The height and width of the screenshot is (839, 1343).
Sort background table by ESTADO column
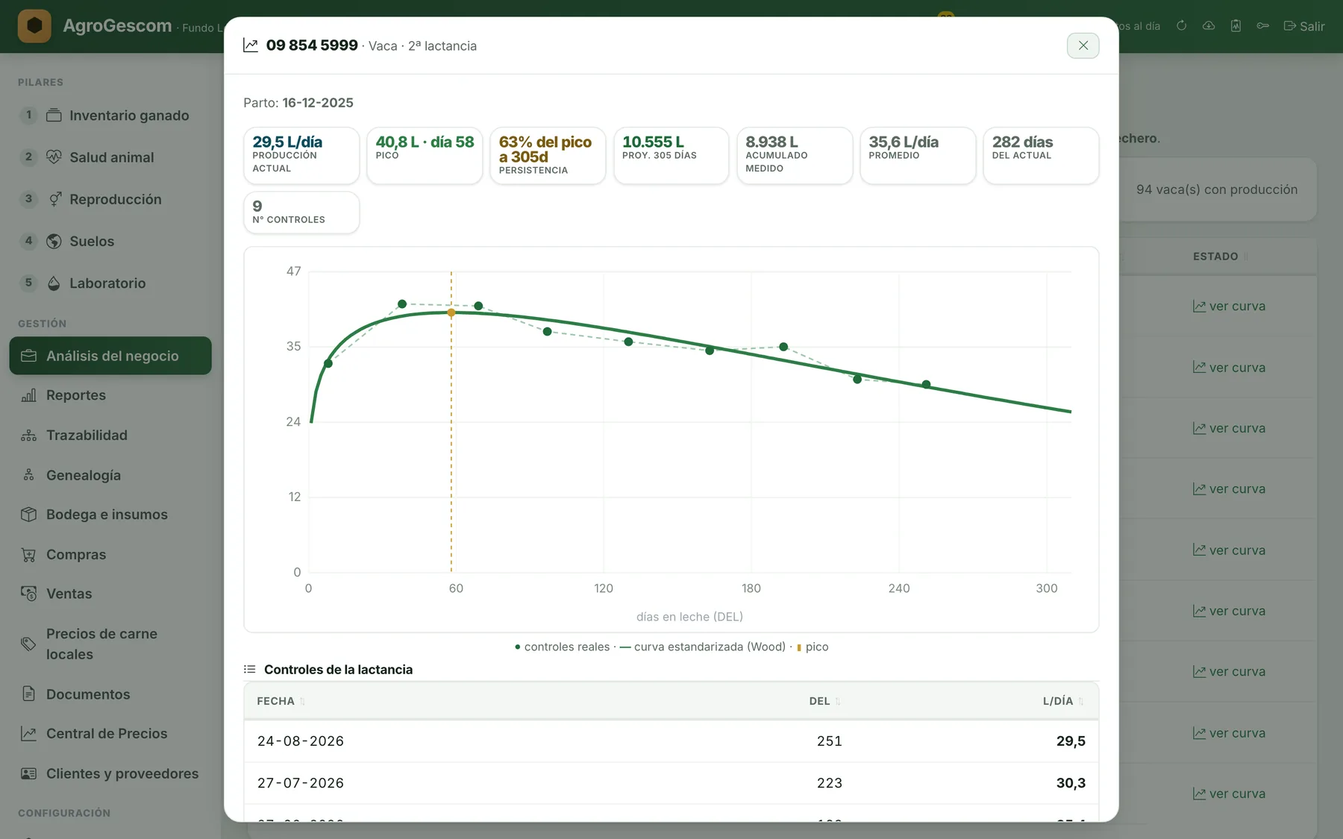pos(1220,257)
